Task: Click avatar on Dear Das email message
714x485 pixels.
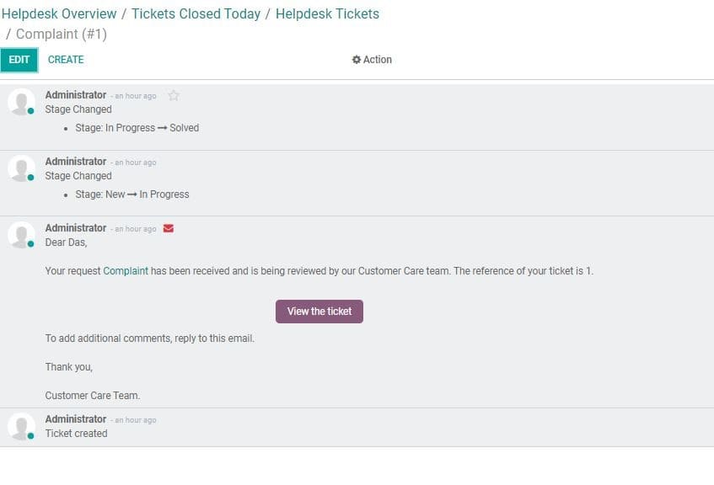Action: [21, 234]
